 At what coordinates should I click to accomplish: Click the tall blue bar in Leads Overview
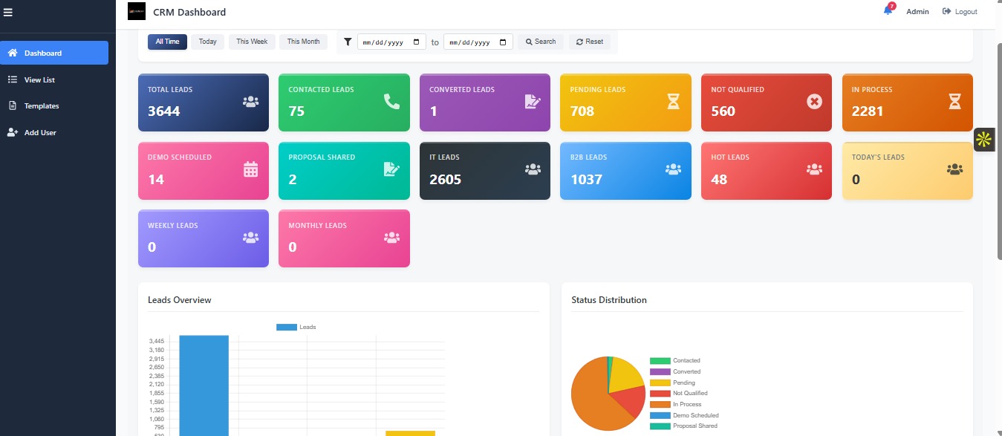[204, 385]
